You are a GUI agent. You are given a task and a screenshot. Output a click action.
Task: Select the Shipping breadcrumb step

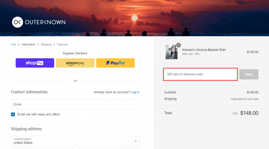tap(46, 44)
